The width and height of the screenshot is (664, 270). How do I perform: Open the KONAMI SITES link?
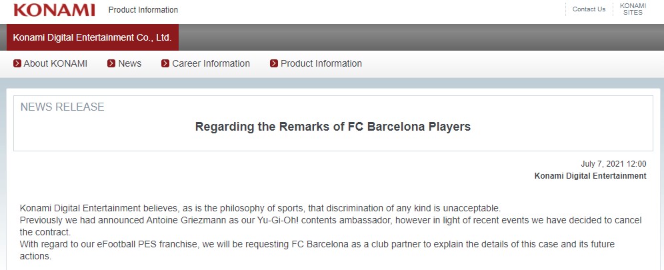[633, 9]
